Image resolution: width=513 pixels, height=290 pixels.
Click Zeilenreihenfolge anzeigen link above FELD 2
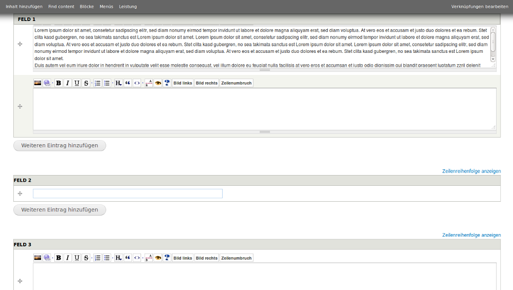(x=471, y=171)
